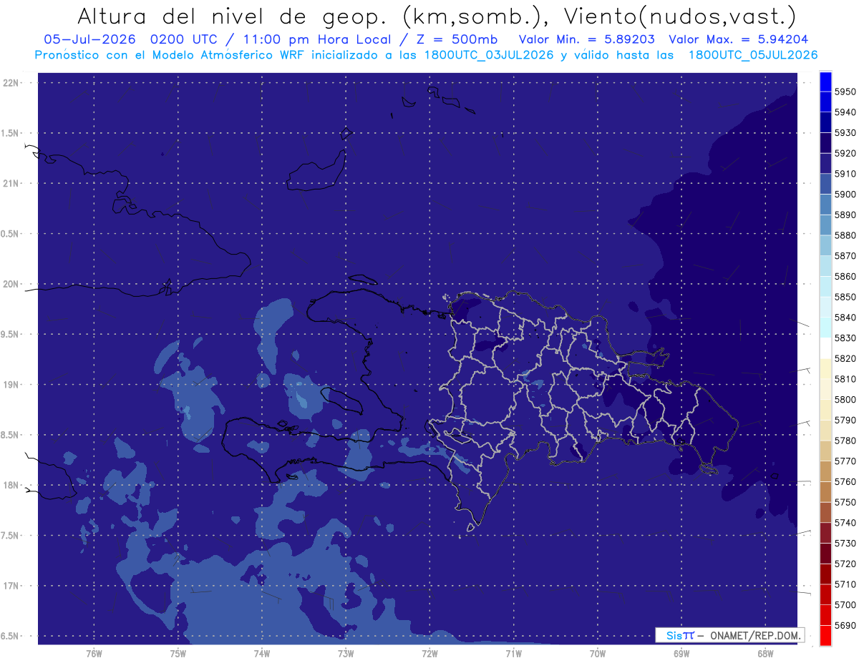Click the '17N' latitude label

tap(12, 586)
